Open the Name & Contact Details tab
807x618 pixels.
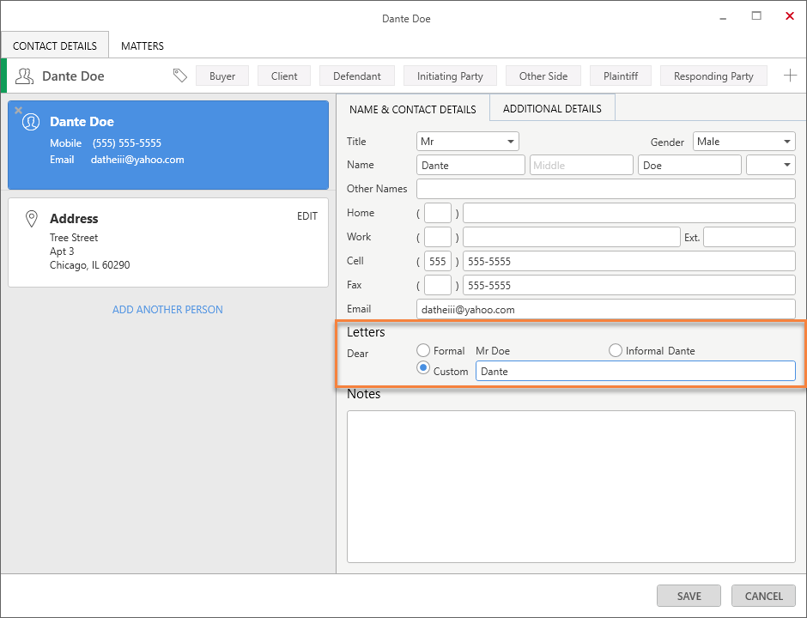pos(413,109)
